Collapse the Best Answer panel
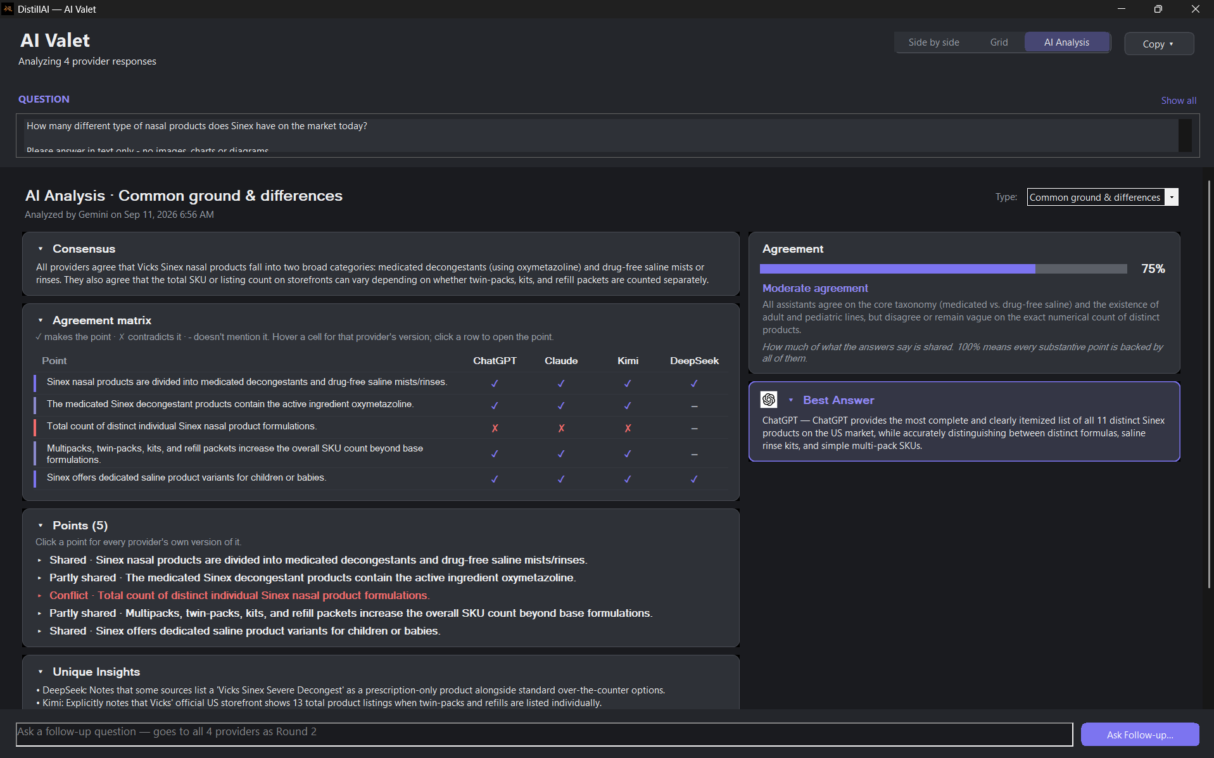1214x758 pixels. (790, 400)
